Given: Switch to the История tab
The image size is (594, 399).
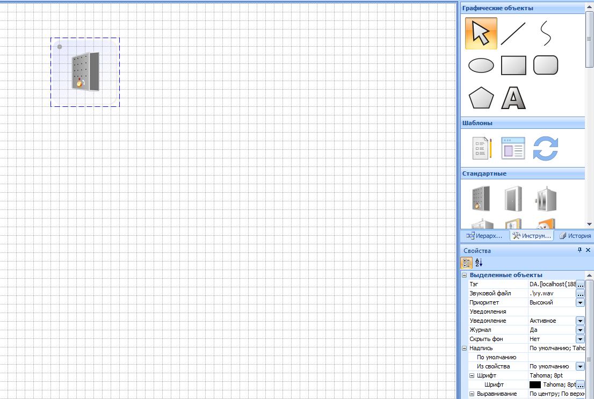Looking at the screenshot, I should tap(575, 236).
